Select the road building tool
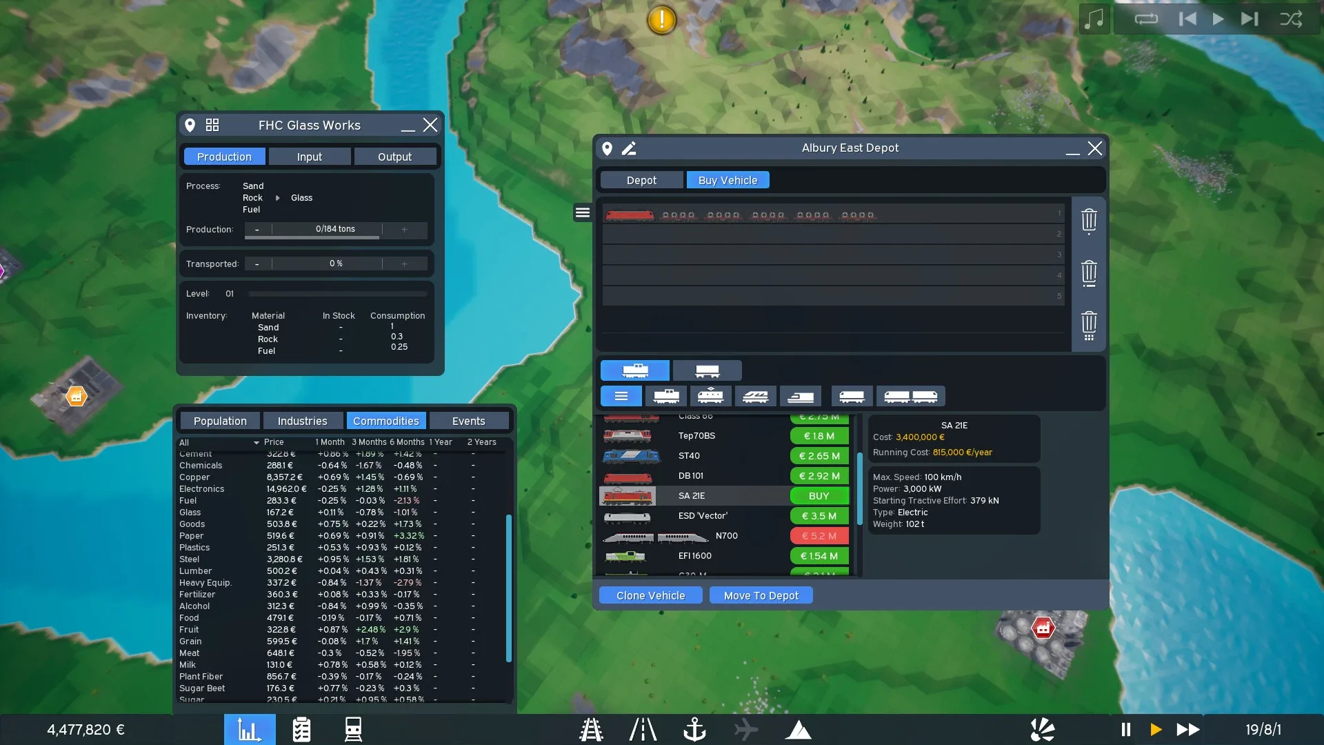1324x745 pixels. pos(643,729)
